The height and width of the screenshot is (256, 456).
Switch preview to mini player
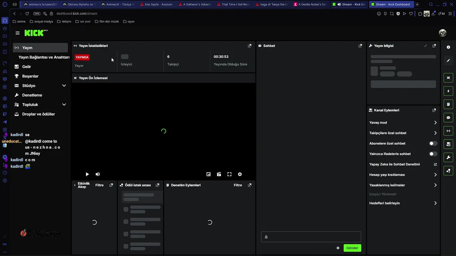(x=208, y=174)
